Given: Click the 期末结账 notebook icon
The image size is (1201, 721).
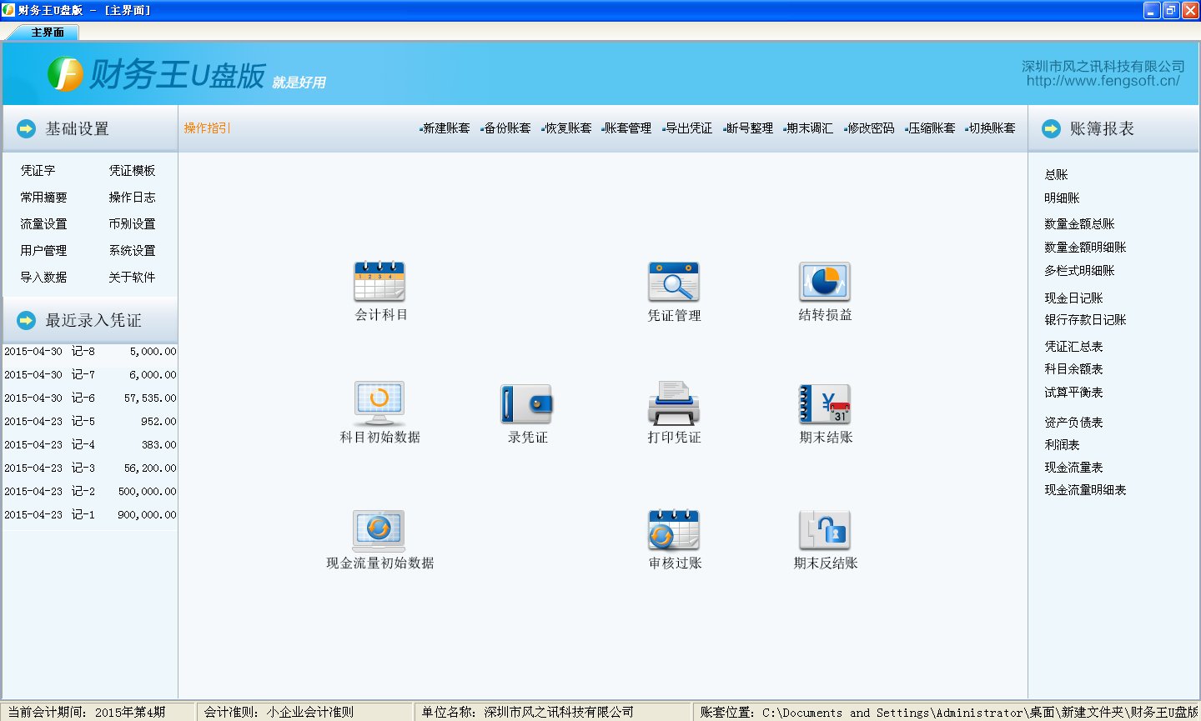Looking at the screenshot, I should pos(825,404).
